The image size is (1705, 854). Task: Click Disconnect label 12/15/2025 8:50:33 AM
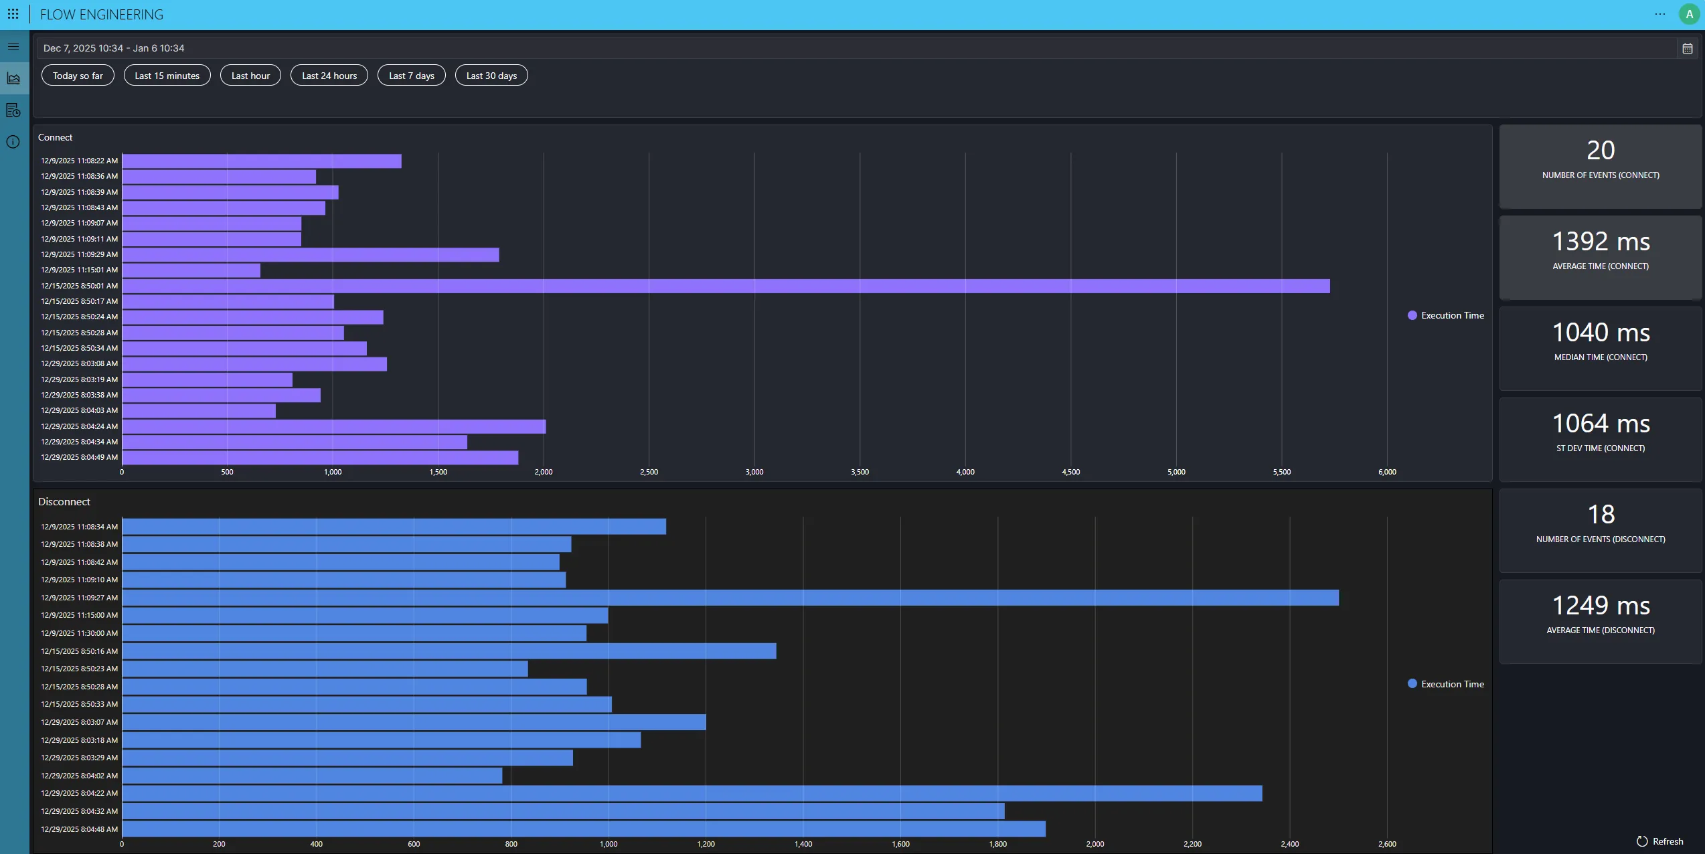pyautogui.click(x=79, y=704)
